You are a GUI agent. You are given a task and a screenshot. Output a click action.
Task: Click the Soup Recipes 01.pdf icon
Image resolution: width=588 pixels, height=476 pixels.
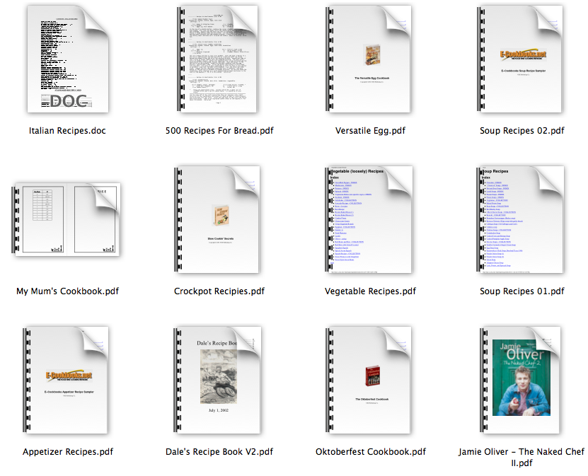[522, 220]
